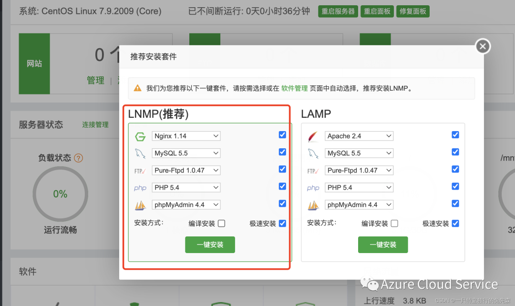This screenshot has width=515, height=306.
Task: Click 修复面板 button
Action: 413,11
